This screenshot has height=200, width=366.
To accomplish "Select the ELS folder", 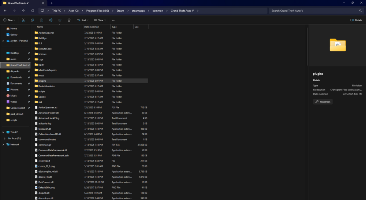I will pos(91,44).
